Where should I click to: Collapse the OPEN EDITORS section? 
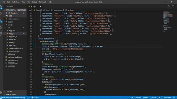pyautogui.click(x=5, y=10)
